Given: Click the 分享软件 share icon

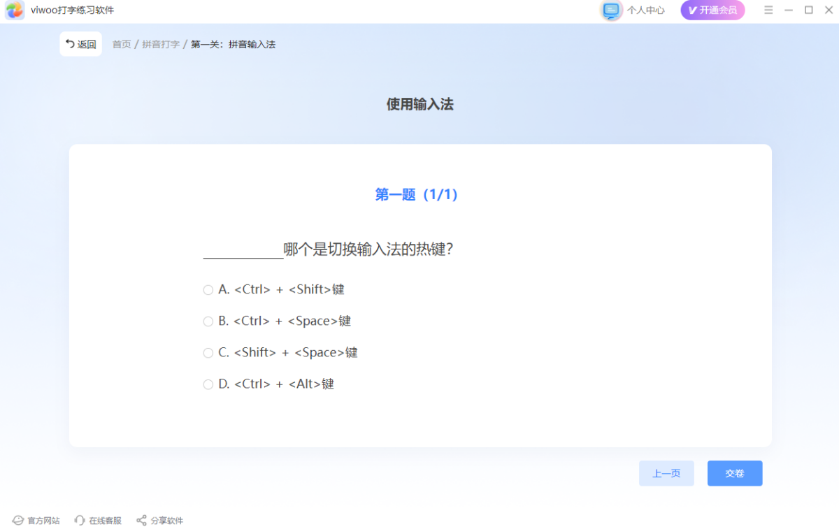Looking at the screenshot, I should tap(141, 521).
